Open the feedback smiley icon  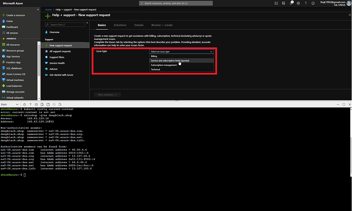(x=313, y=3)
